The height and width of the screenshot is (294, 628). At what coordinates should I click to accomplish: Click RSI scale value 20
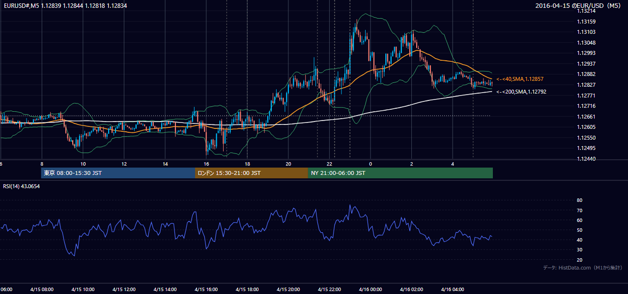[x=579, y=260]
